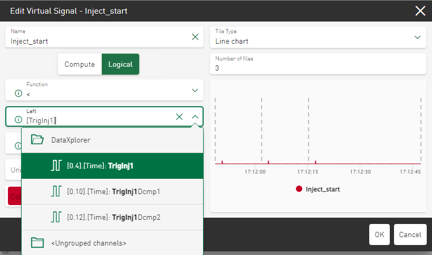Click the Ungrouped channels folder icon

tap(37, 243)
